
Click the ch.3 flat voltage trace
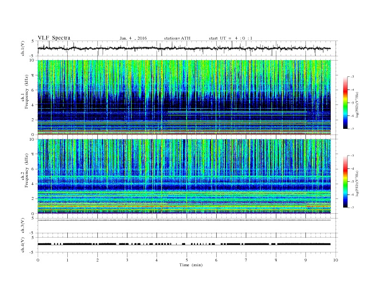184,220
